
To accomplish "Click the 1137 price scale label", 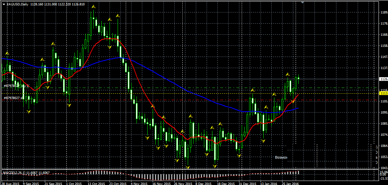I will [x=384, y=68].
